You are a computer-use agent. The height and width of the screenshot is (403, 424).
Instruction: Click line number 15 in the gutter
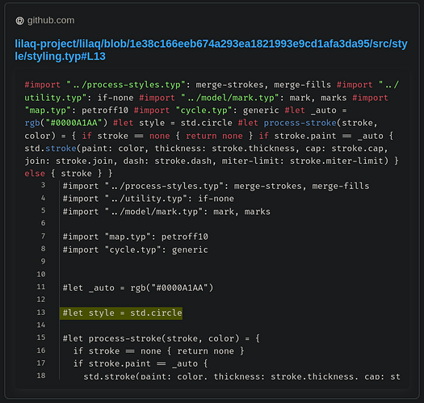click(41, 338)
